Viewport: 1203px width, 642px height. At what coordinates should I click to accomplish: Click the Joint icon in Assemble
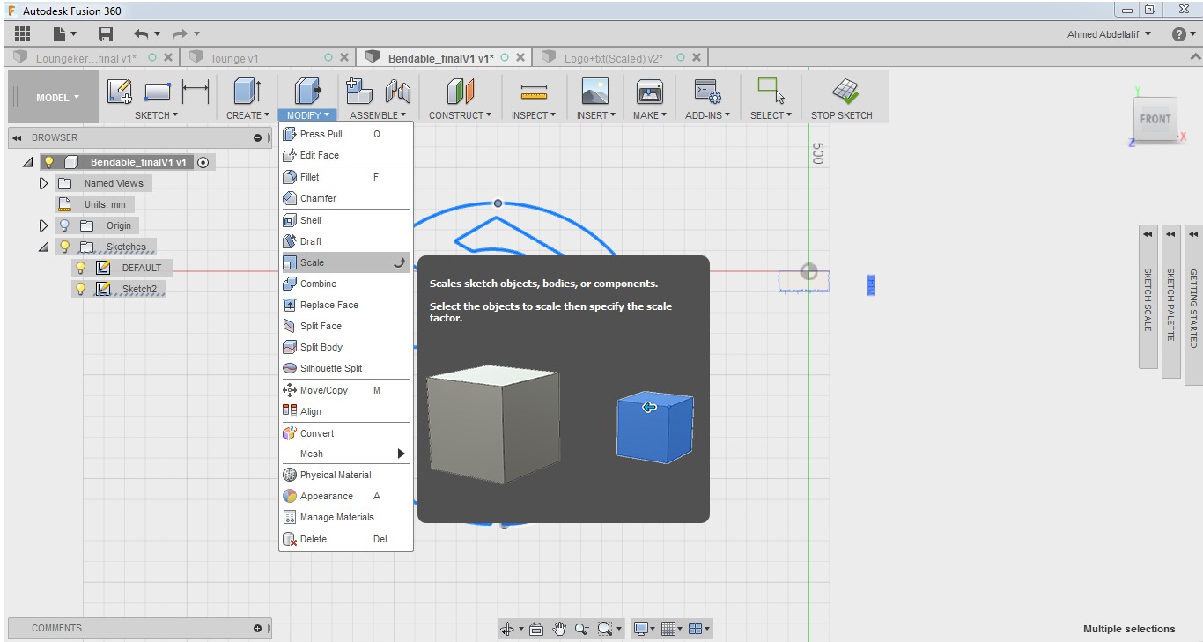pyautogui.click(x=398, y=92)
